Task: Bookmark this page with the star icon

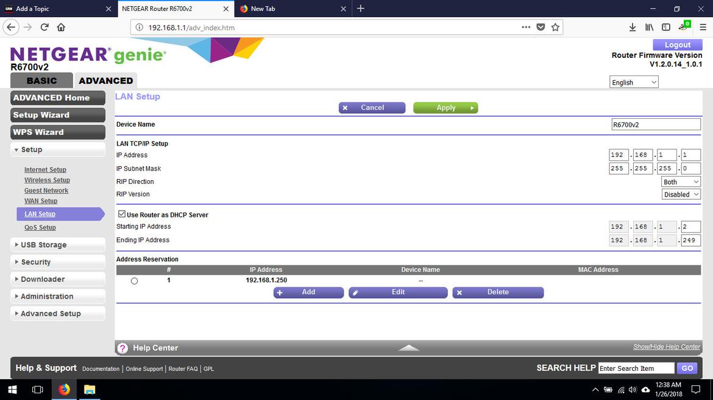Action: (x=555, y=27)
